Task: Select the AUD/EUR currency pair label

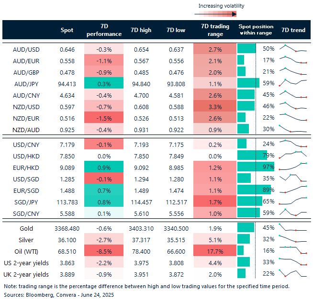Action: [26, 61]
